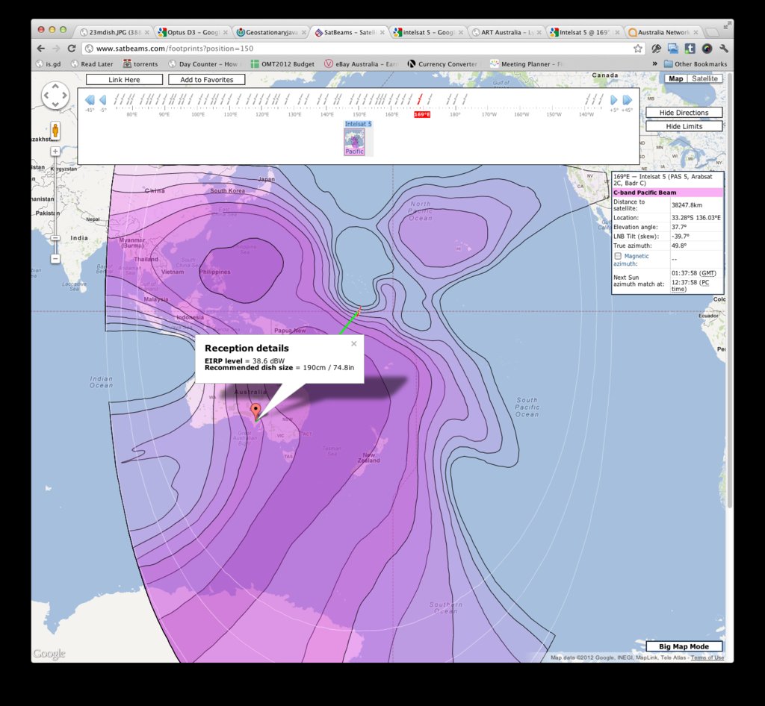
Task: Close the Reception details popup
Action: pos(353,343)
